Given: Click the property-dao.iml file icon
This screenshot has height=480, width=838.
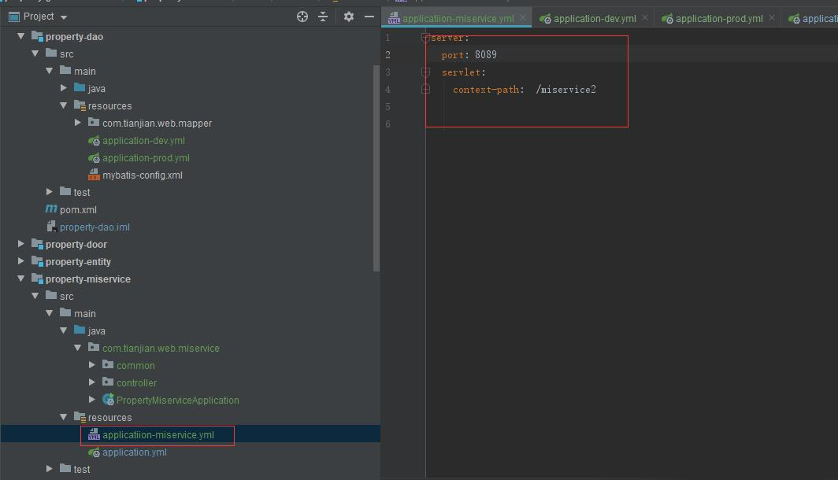Looking at the screenshot, I should coord(51,227).
